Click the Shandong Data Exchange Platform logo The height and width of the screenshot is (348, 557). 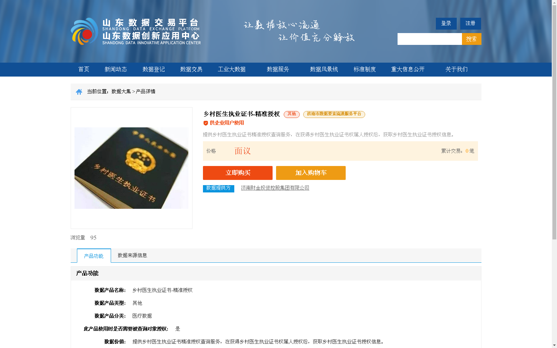[x=136, y=31]
